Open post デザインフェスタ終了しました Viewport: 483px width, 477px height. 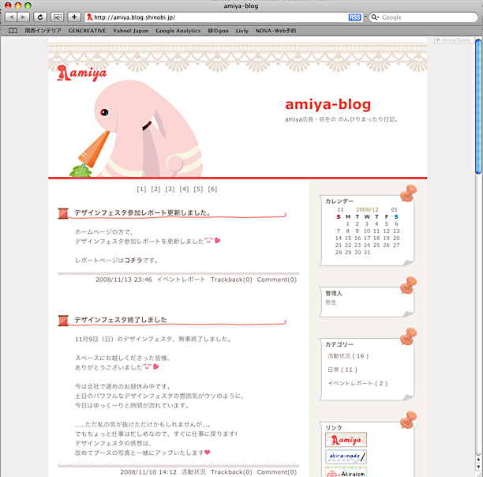pos(121,320)
